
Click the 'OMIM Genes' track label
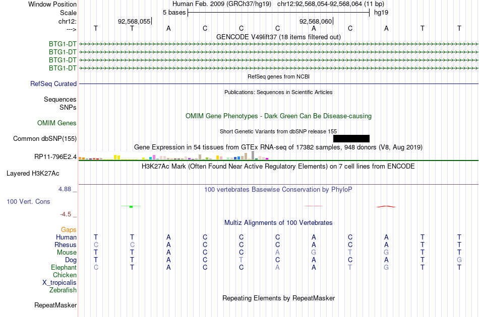(57, 123)
